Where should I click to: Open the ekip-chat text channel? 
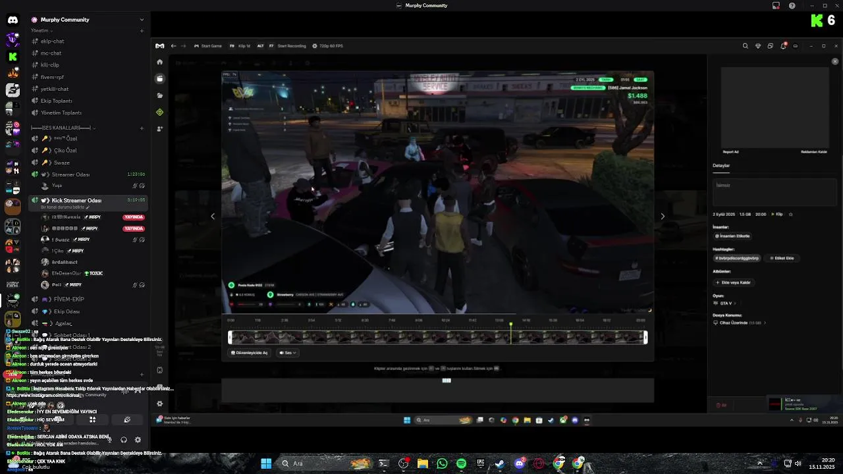coord(52,41)
